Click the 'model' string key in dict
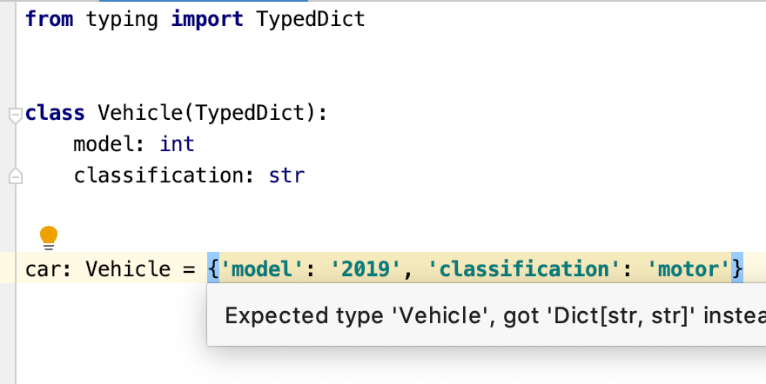Viewport: 766px width, 384px height. 262,268
